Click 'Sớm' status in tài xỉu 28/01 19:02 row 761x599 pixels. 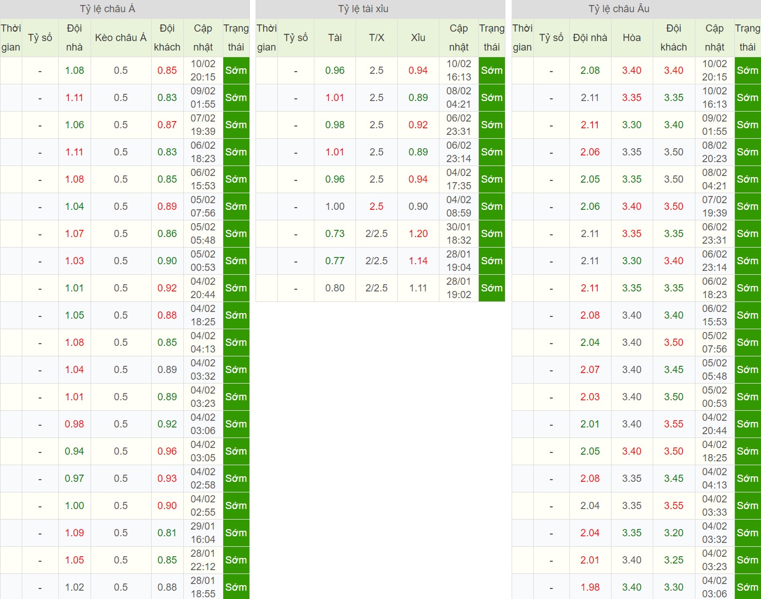coord(492,288)
